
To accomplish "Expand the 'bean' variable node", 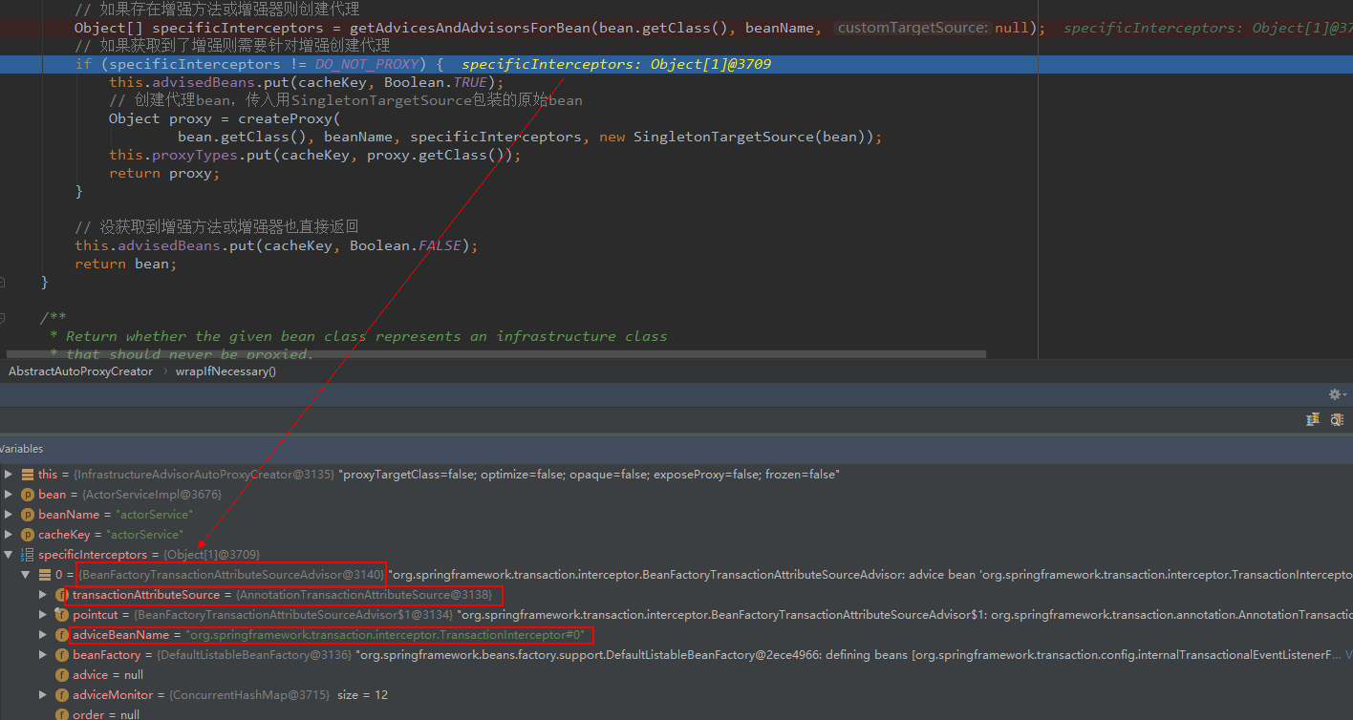I will (x=9, y=495).
